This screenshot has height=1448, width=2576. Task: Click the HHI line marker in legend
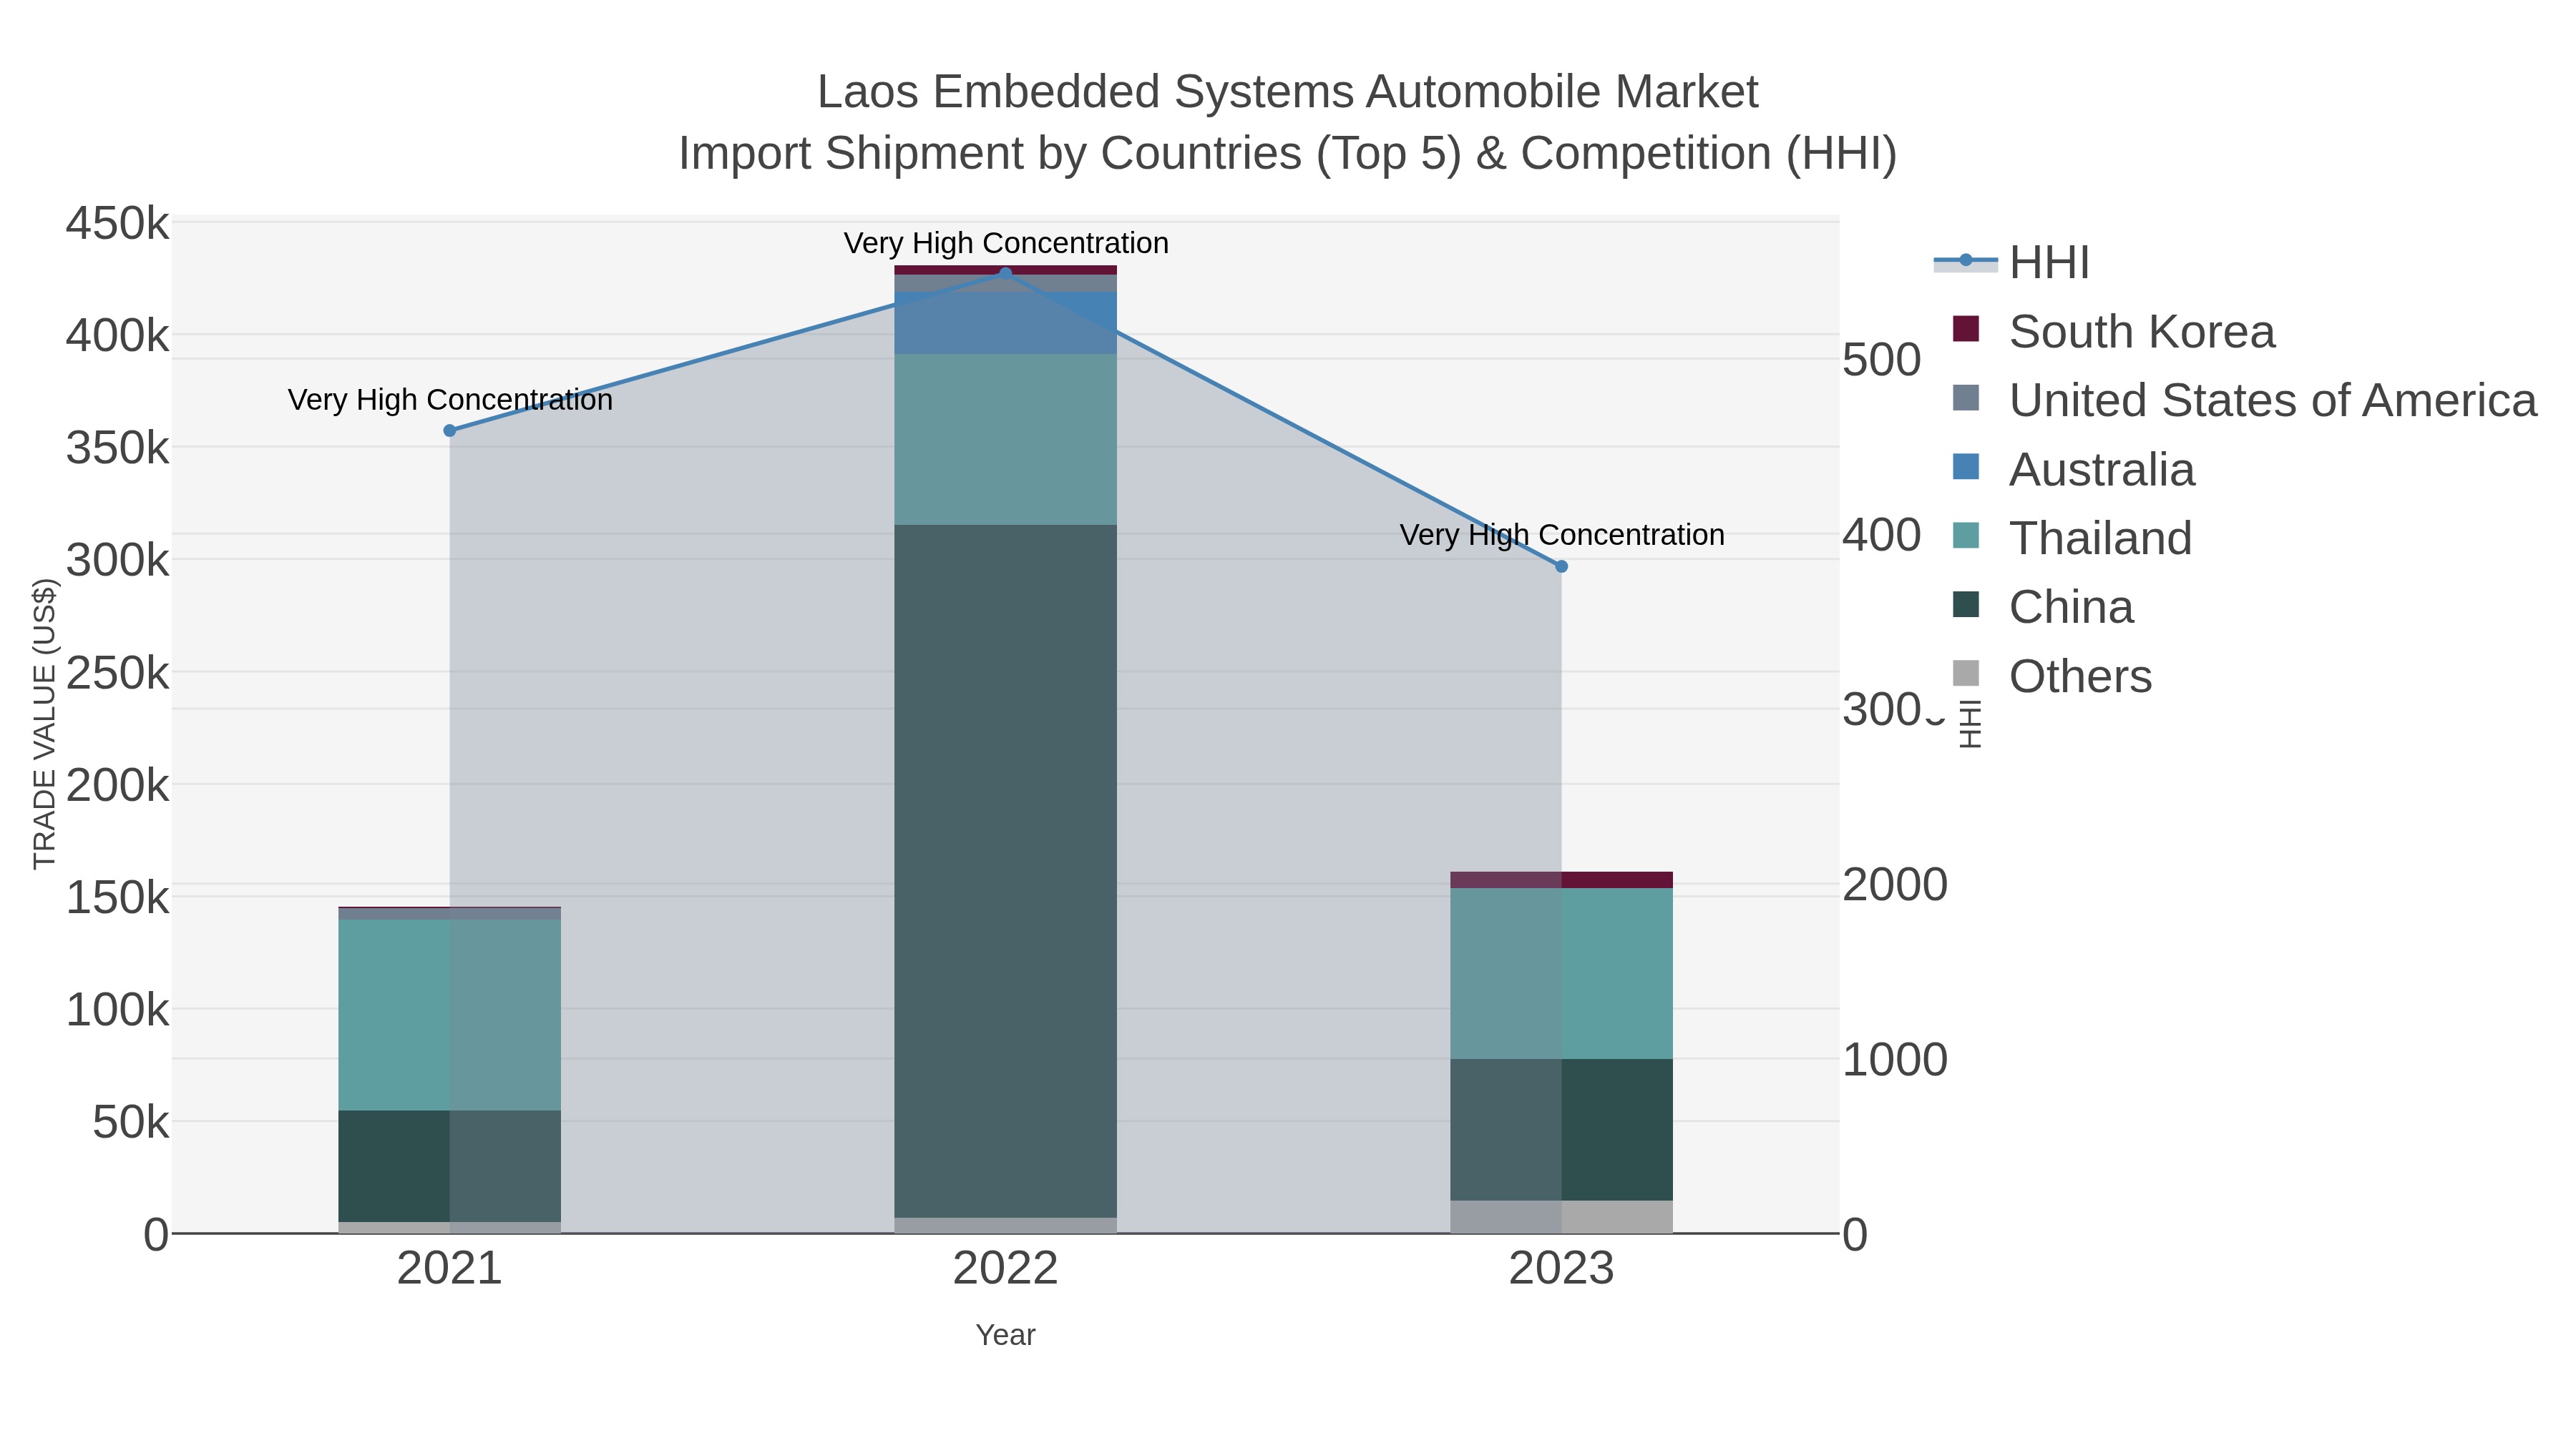click(1966, 261)
